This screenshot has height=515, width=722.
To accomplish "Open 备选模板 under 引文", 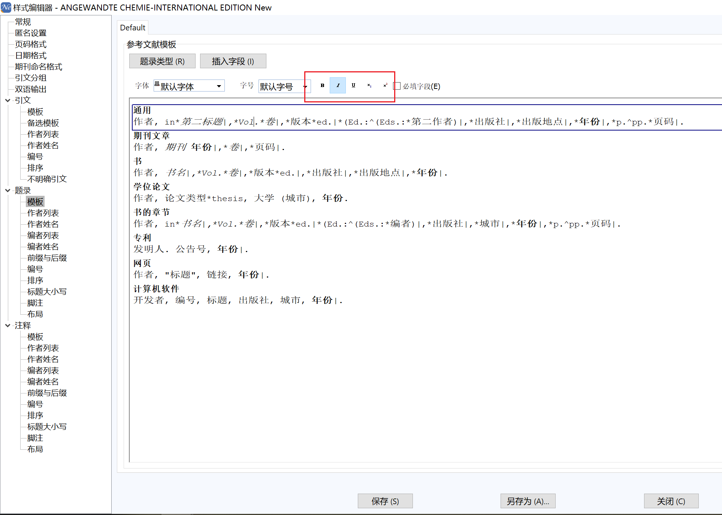I will click(x=43, y=123).
